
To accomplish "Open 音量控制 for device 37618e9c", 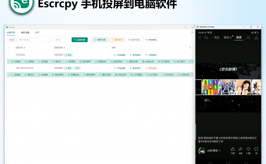I will tap(101, 62).
